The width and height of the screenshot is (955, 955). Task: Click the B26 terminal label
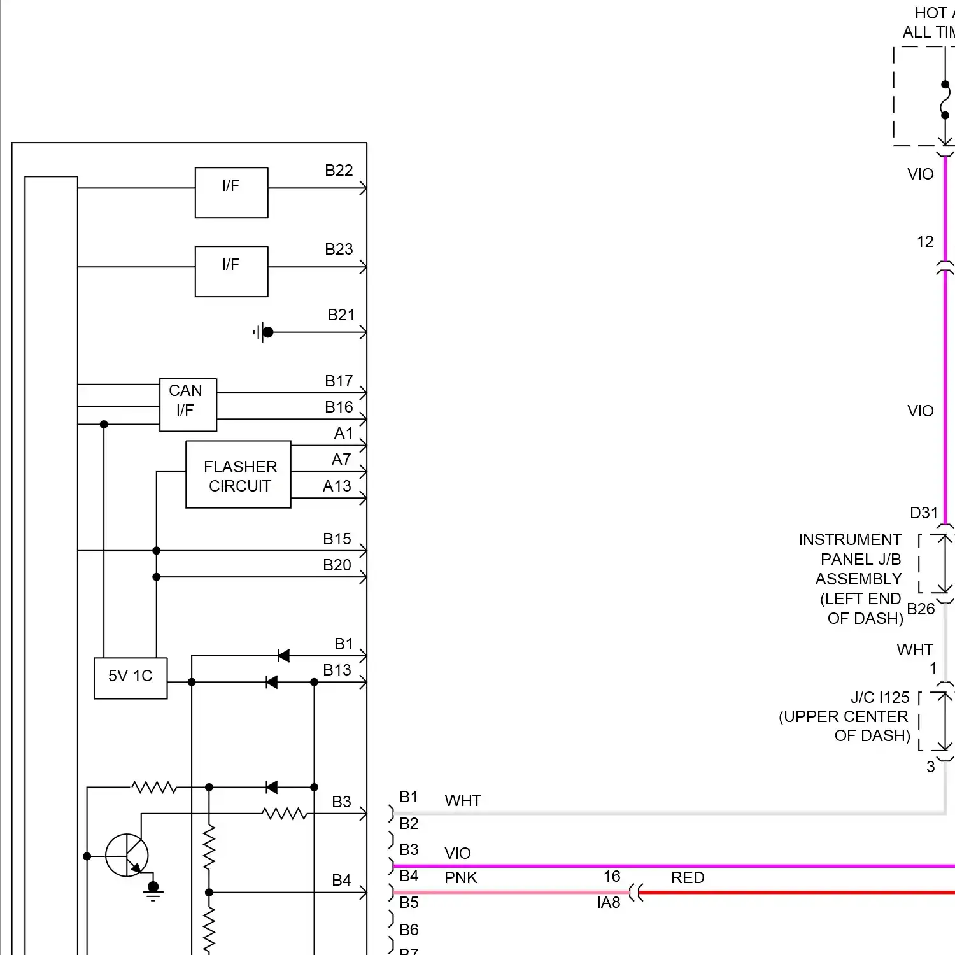tap(921, 609)
